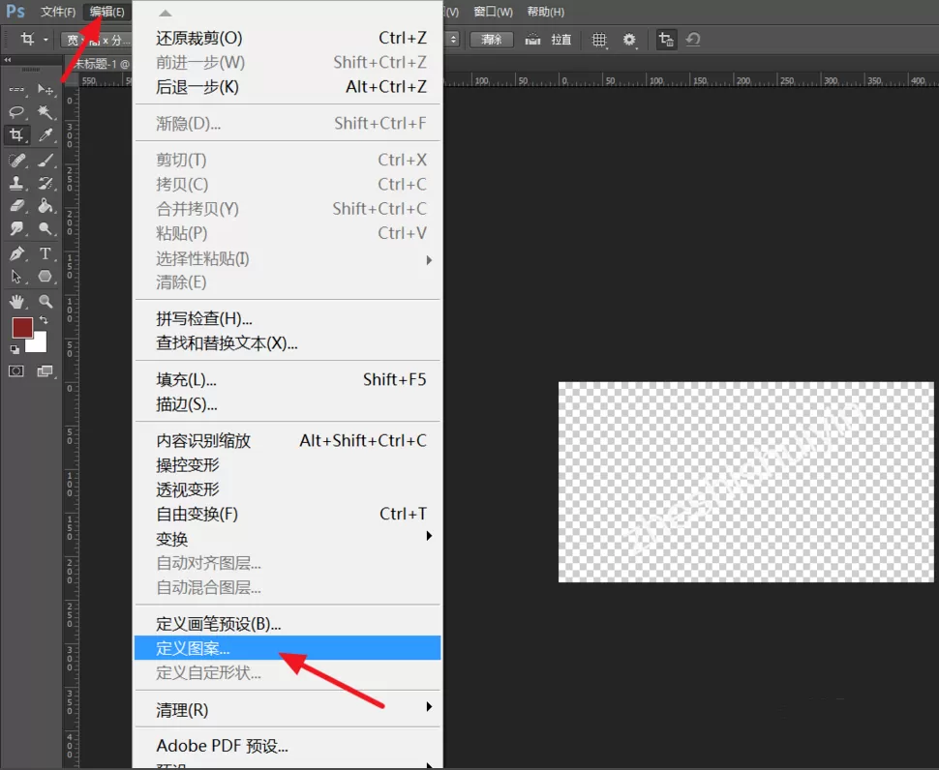Open the white background color swatch
Screen dimensions: 939x770
[x=40, y=345]
